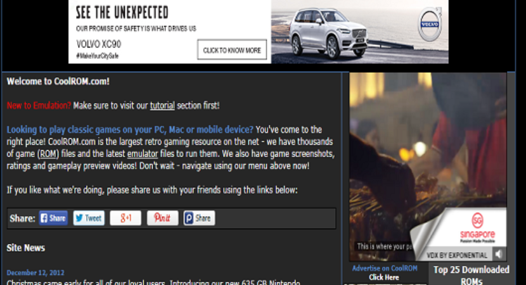Share the site on Facebook
This screenshot has height=285, width=526.
pyautogui.click(x=53, y=218)
